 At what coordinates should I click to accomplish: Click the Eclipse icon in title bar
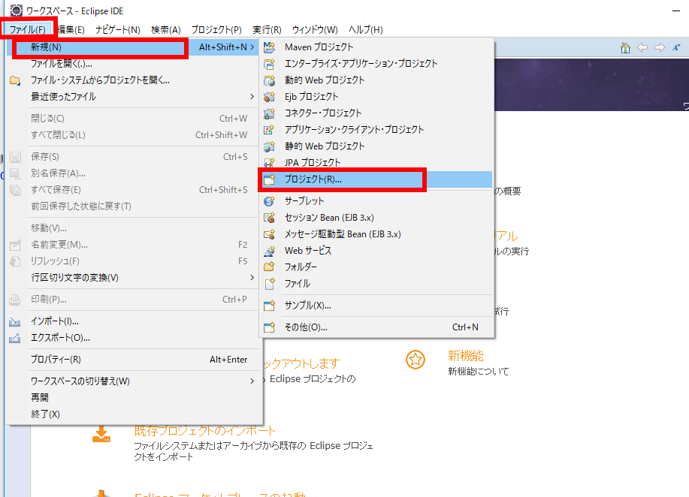tap(17, 11)
